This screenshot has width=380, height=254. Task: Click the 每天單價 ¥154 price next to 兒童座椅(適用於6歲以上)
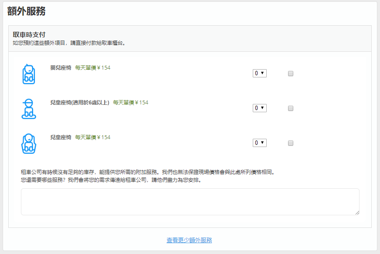coord(131,103)
